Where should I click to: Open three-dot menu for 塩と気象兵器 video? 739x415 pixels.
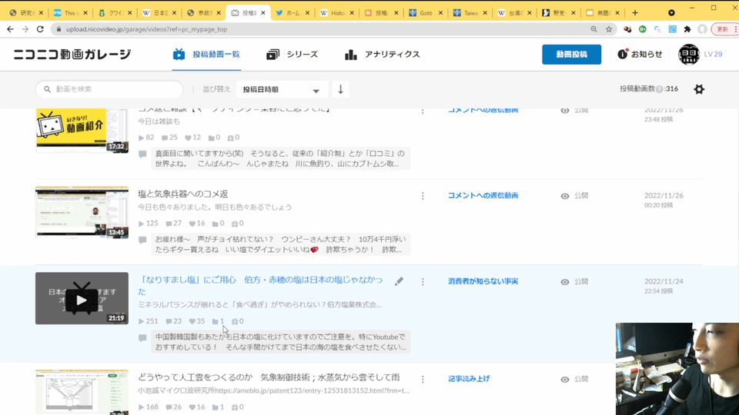tap(423, 196)
